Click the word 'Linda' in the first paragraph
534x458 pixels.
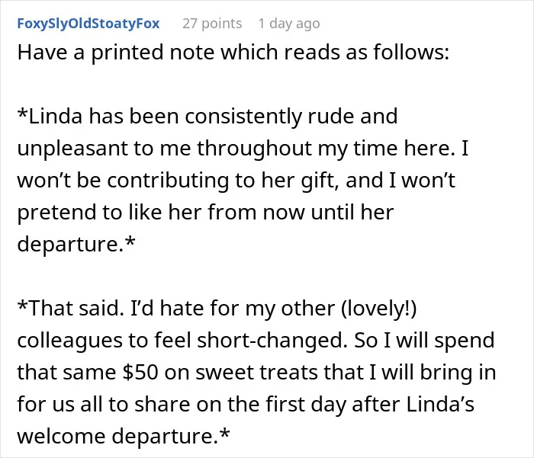click(x=55, y=116)
